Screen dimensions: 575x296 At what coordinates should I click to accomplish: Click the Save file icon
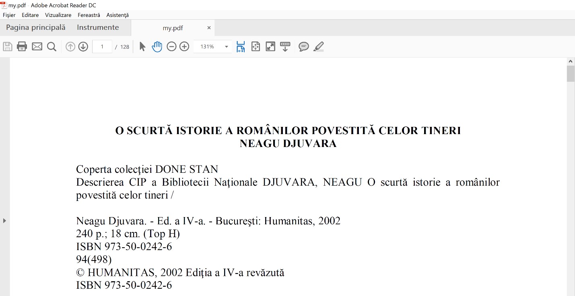pos(8,47)
